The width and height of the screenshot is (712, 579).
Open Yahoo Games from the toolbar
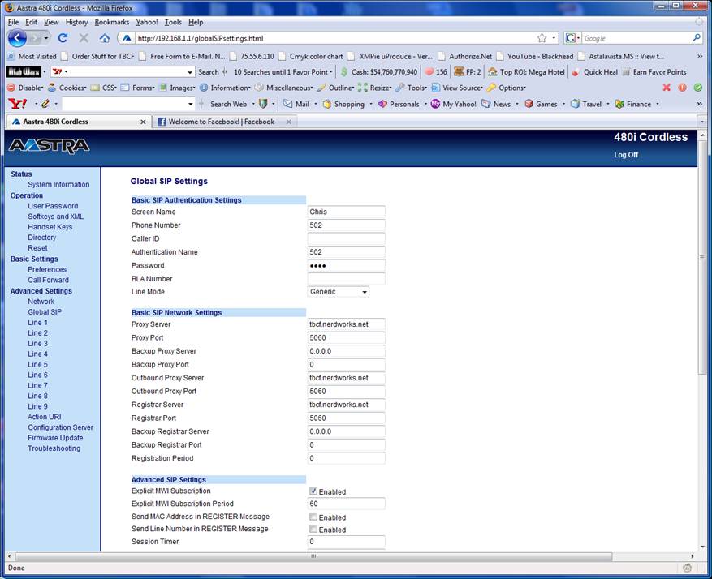(541, 104)
